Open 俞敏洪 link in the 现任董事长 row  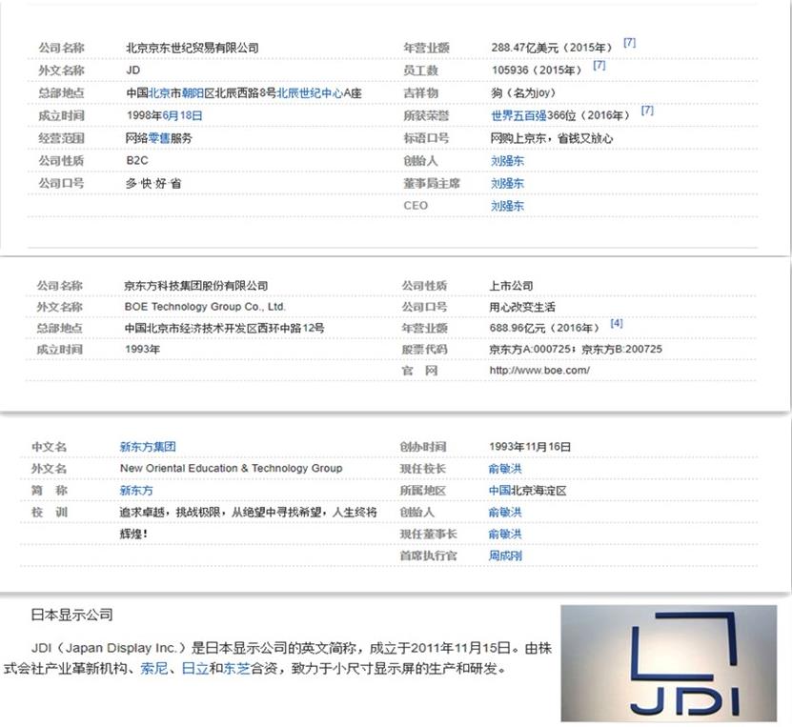point(504,535)
